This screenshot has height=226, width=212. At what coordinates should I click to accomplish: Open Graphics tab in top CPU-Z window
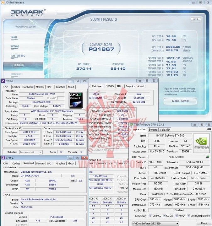coord(60,87)
